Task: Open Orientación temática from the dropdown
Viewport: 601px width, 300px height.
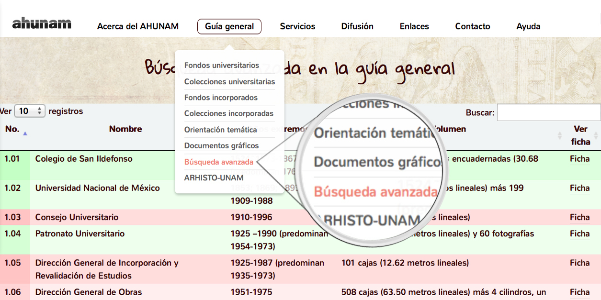Action: coord(221,130)
